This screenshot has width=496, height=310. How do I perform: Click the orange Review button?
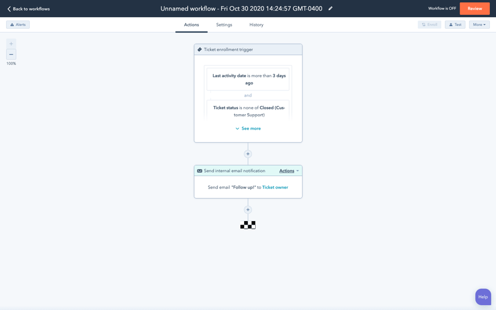(475, 8)
